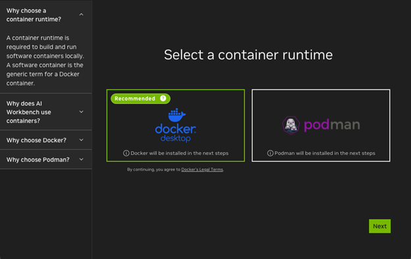Expand the 'Why choose Docker?' chevron
Screen dimensions: 411x259
tap(81, 140)
